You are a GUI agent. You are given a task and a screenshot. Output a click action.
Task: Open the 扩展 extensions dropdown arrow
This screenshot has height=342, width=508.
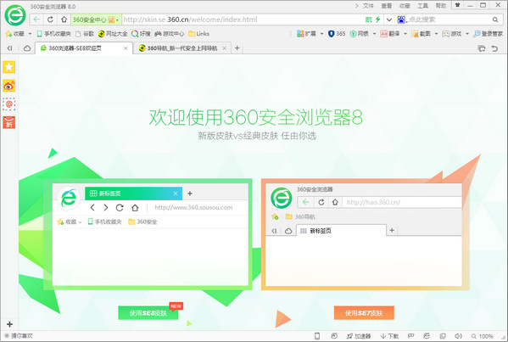pyautogui.click(x=321, y=34)
